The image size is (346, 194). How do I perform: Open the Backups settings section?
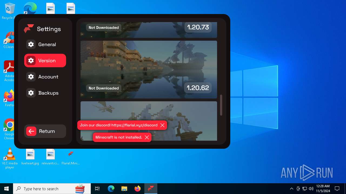[45, 93]
